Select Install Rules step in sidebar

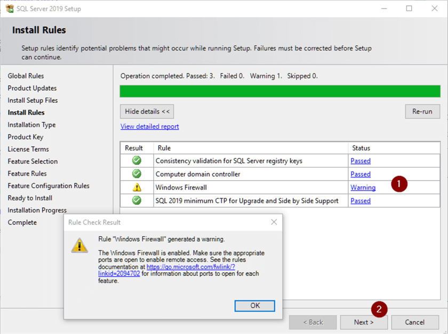coord(26,112)
